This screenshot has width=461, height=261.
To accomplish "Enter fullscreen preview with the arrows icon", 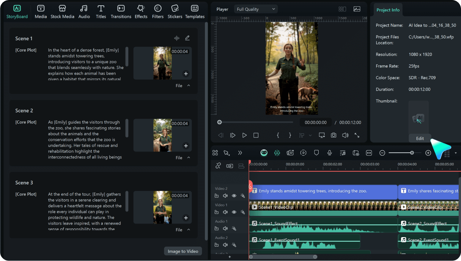I will pos(357,135).
